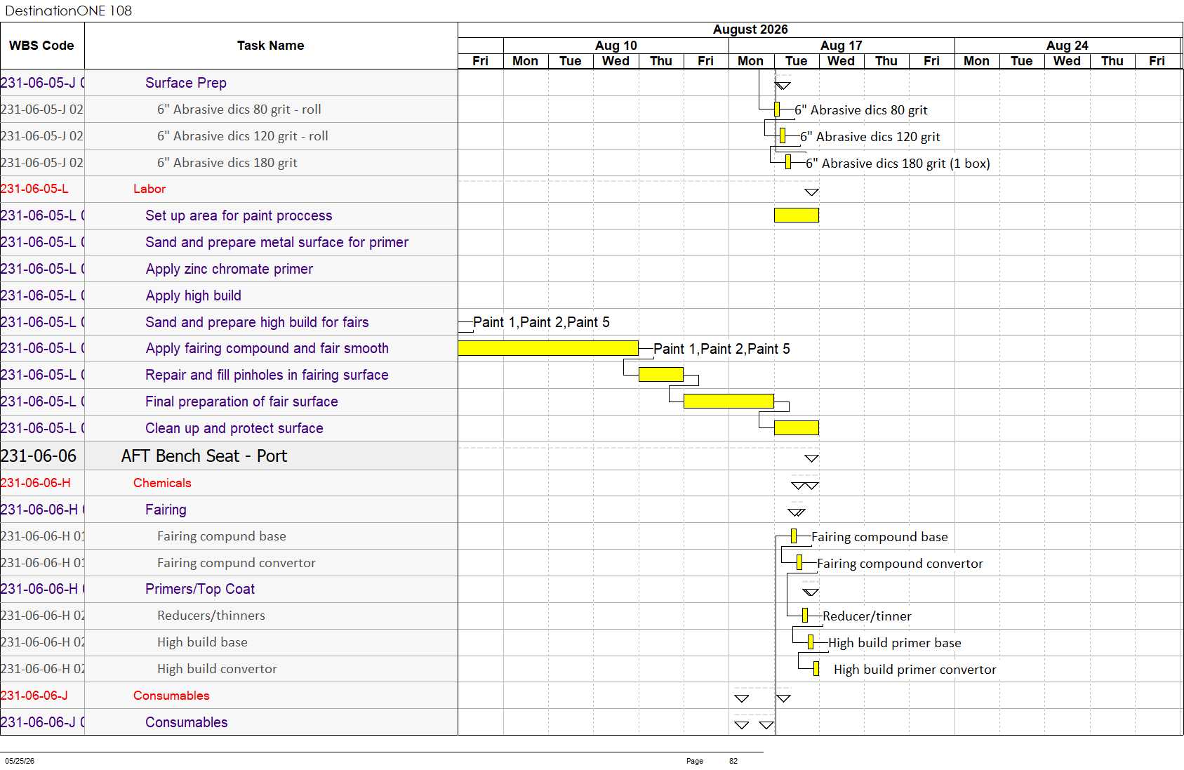Click the High build base task name

202,642
